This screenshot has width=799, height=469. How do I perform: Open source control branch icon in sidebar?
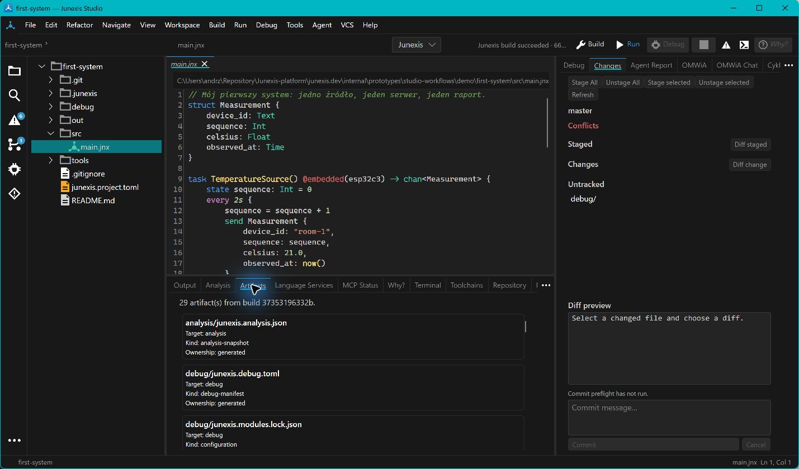(15, 145)
